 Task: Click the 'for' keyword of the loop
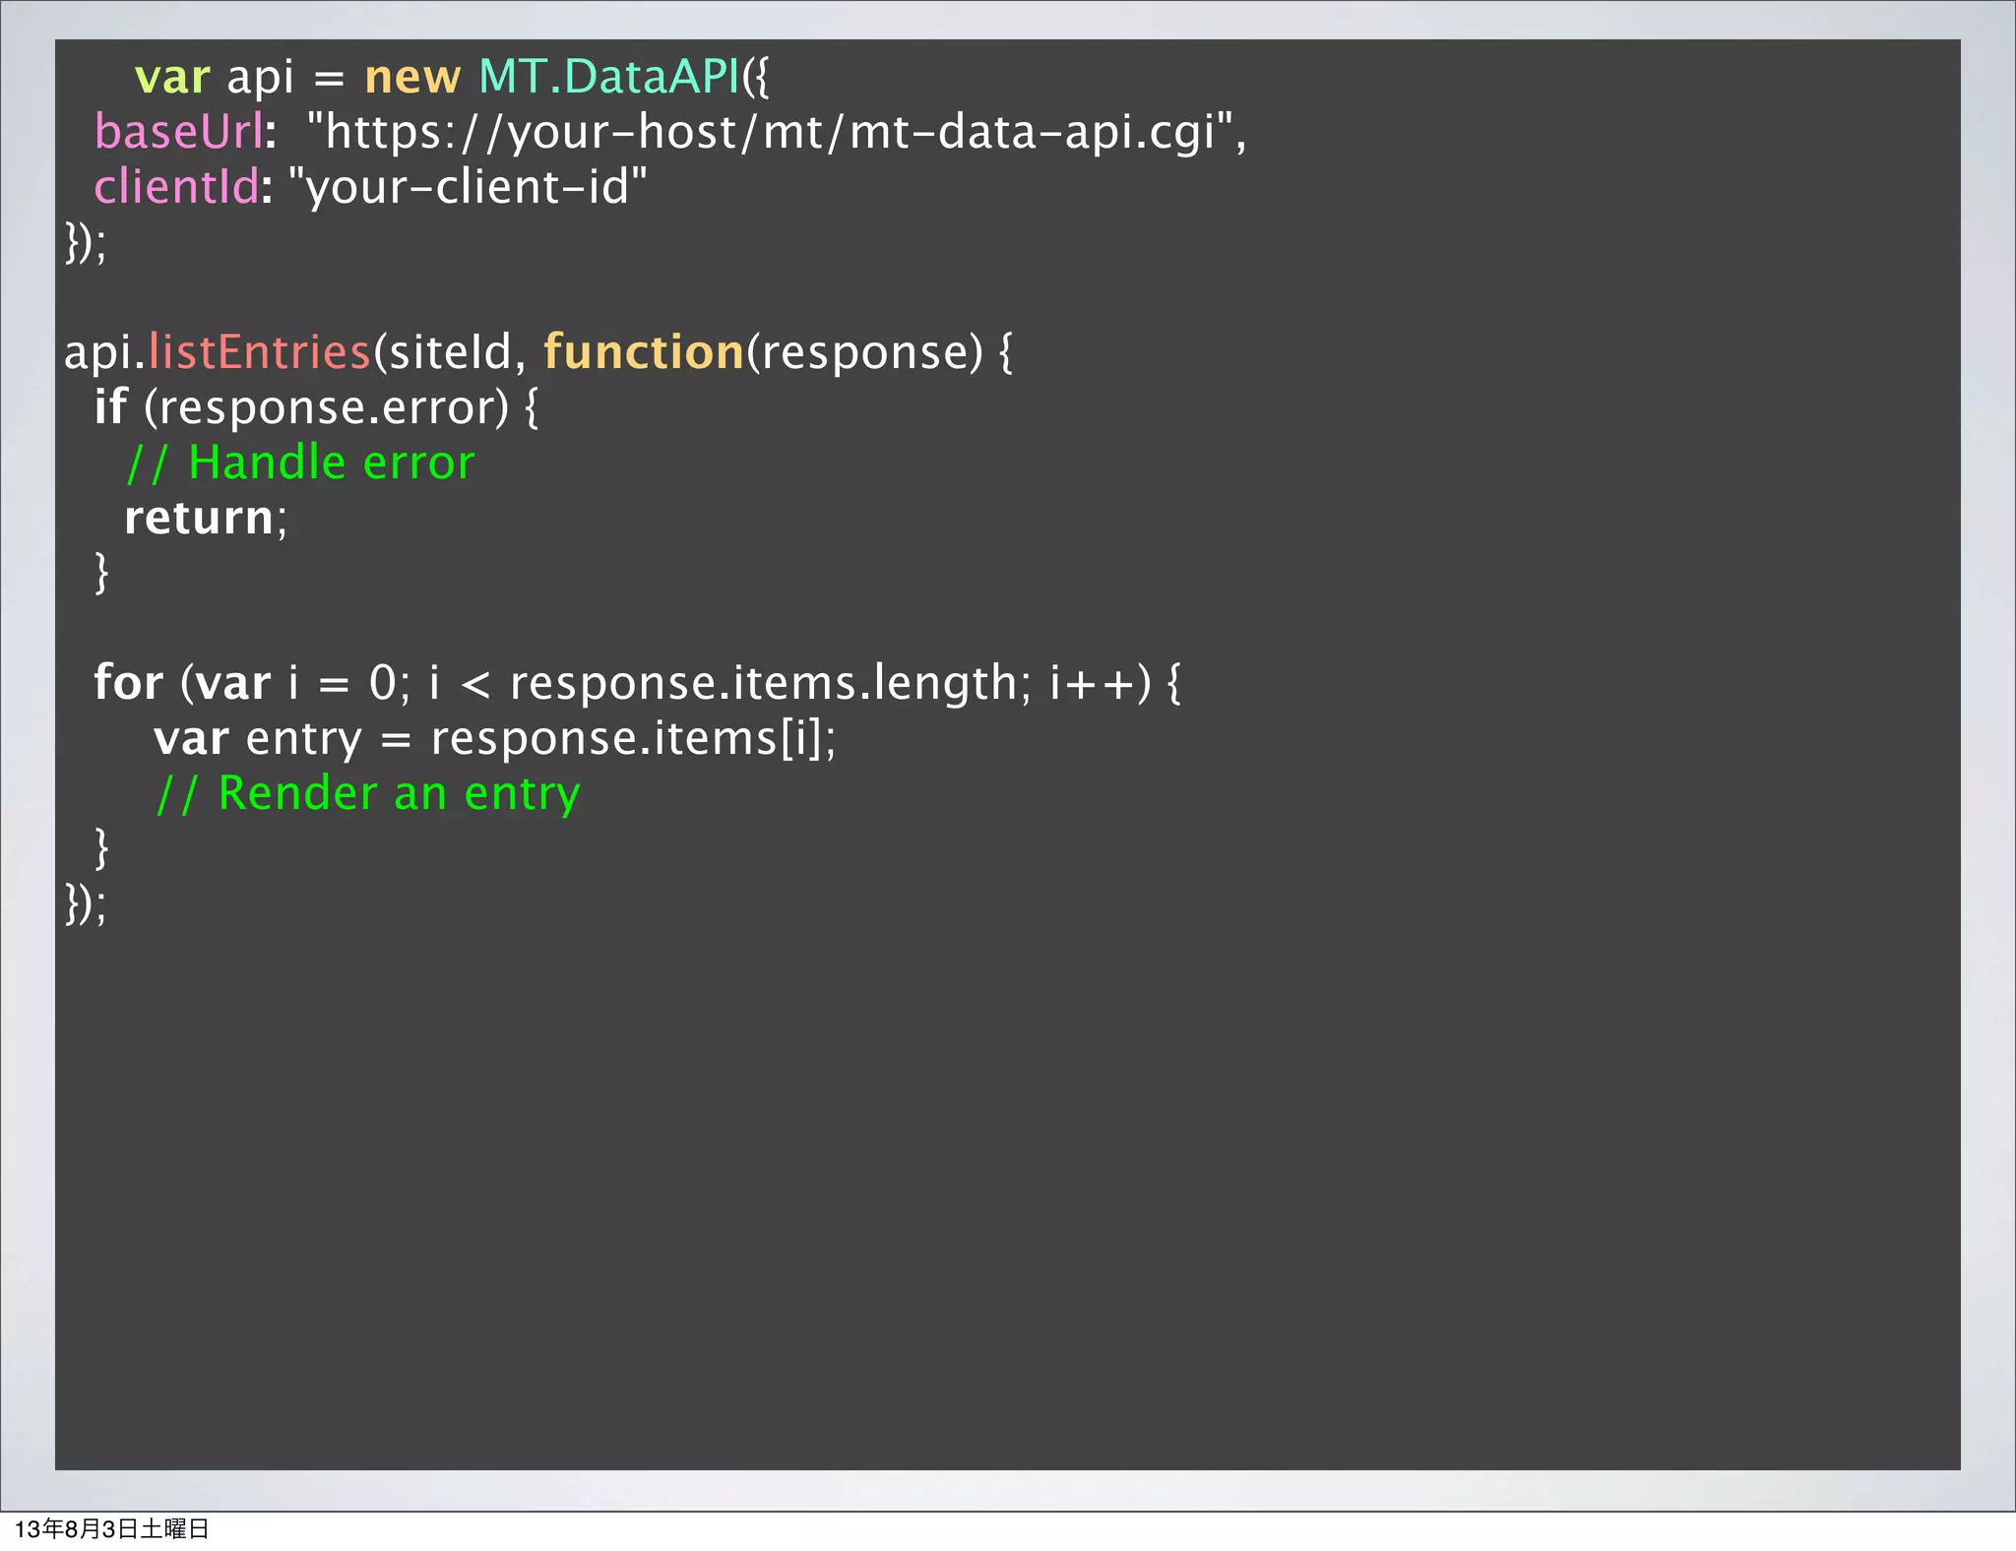pyautogui.click(x=128, y=682)
